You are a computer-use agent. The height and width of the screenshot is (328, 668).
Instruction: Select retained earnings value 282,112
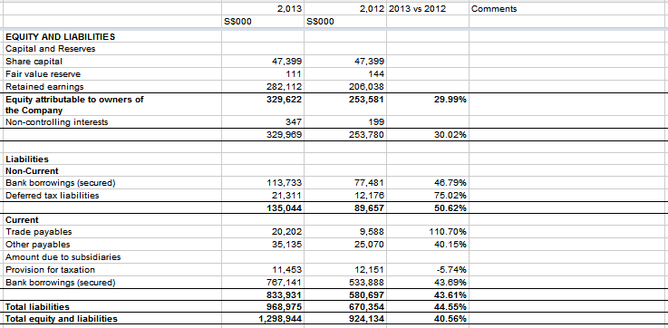coord(263,87)
